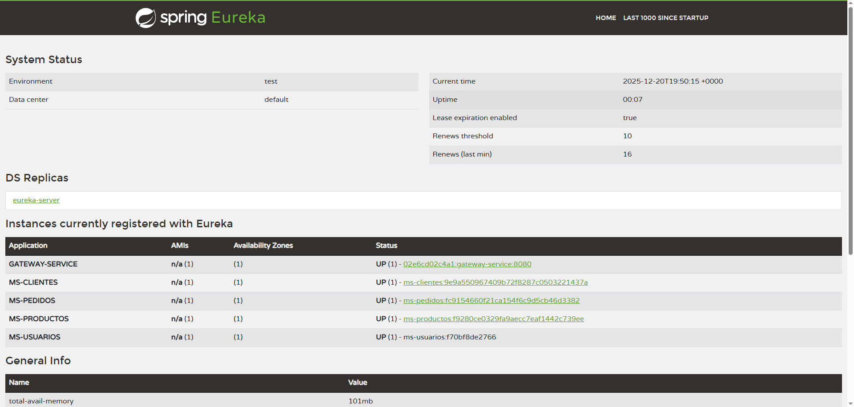Click the scrollbar down arrow
This screenshot has height=407, width=854.
(850, 403)
